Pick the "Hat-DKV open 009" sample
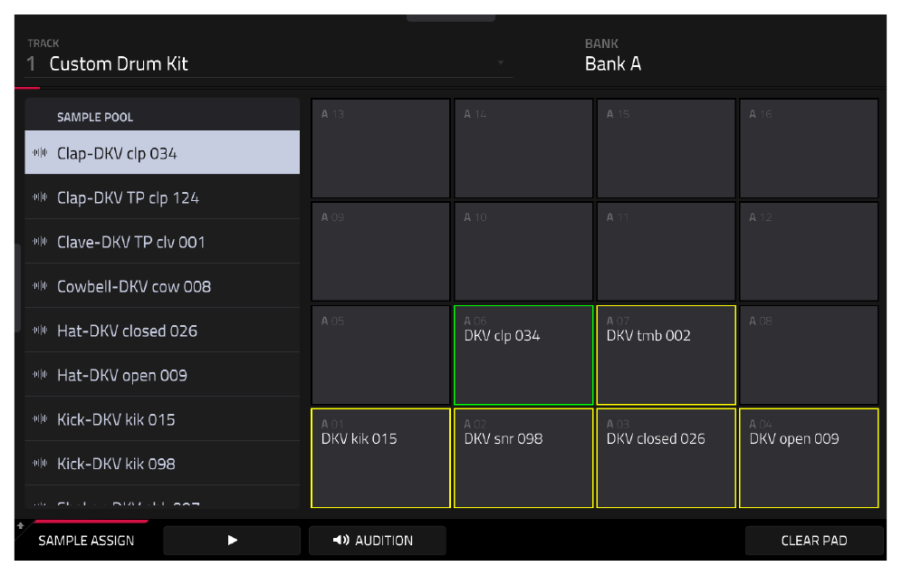 162,375
